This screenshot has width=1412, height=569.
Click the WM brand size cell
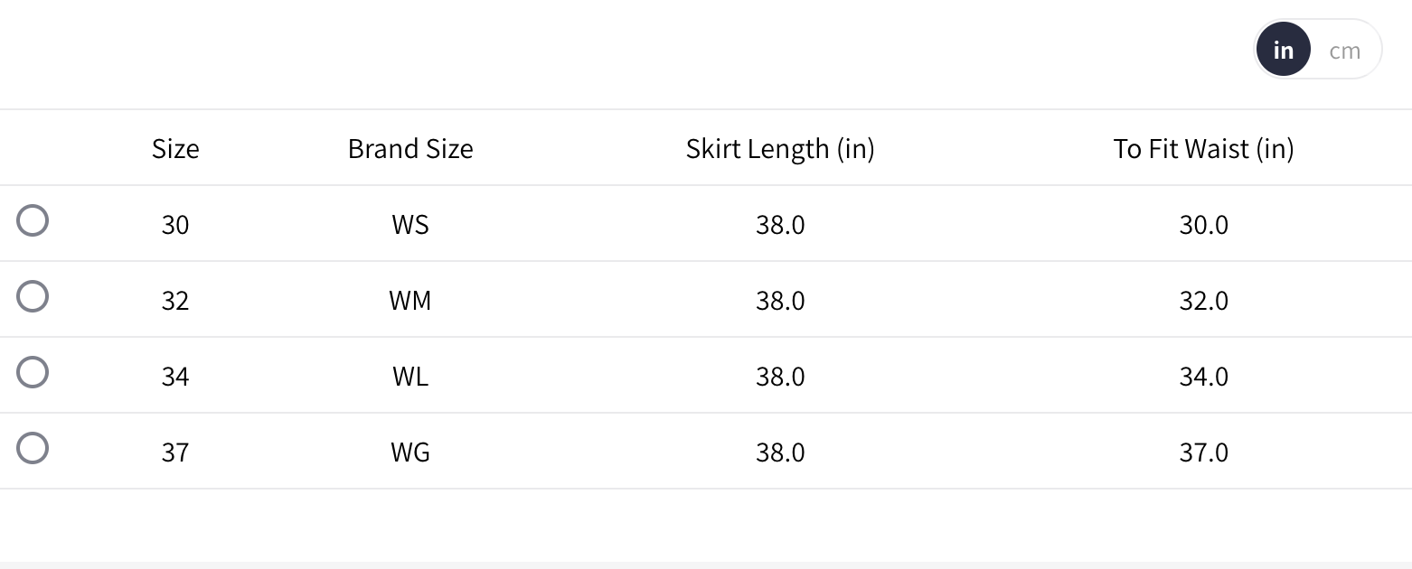coord(410,301)
